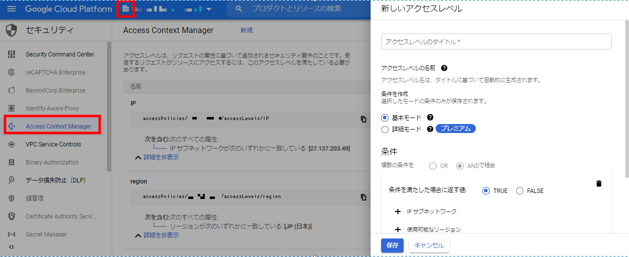629x257 pixels.
Task: Open Identity-Aware Proxy menu item
Action: (54, 108)
